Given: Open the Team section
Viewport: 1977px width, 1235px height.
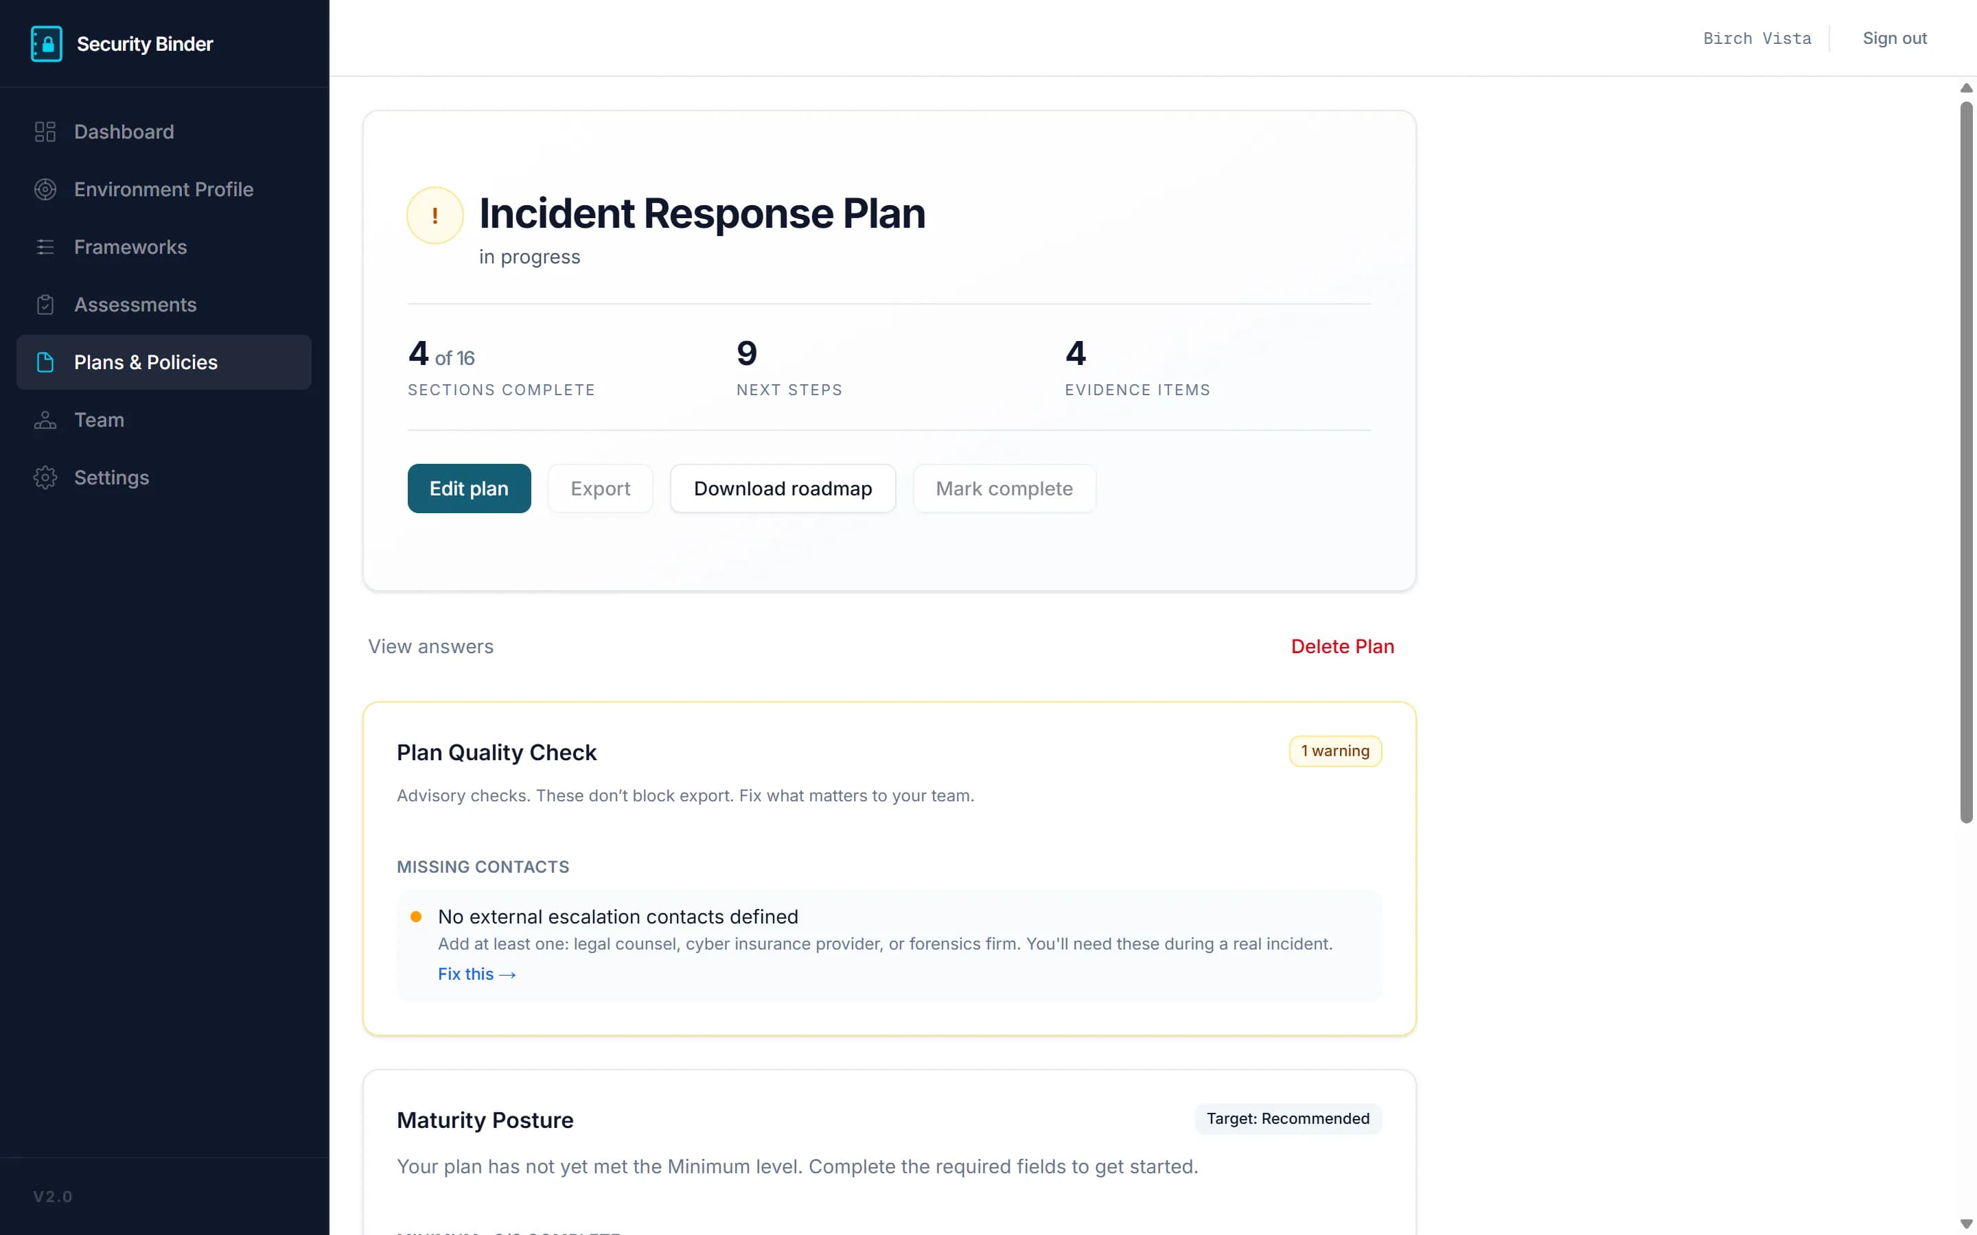Looking at the screenshot, I should click(164, 420).
